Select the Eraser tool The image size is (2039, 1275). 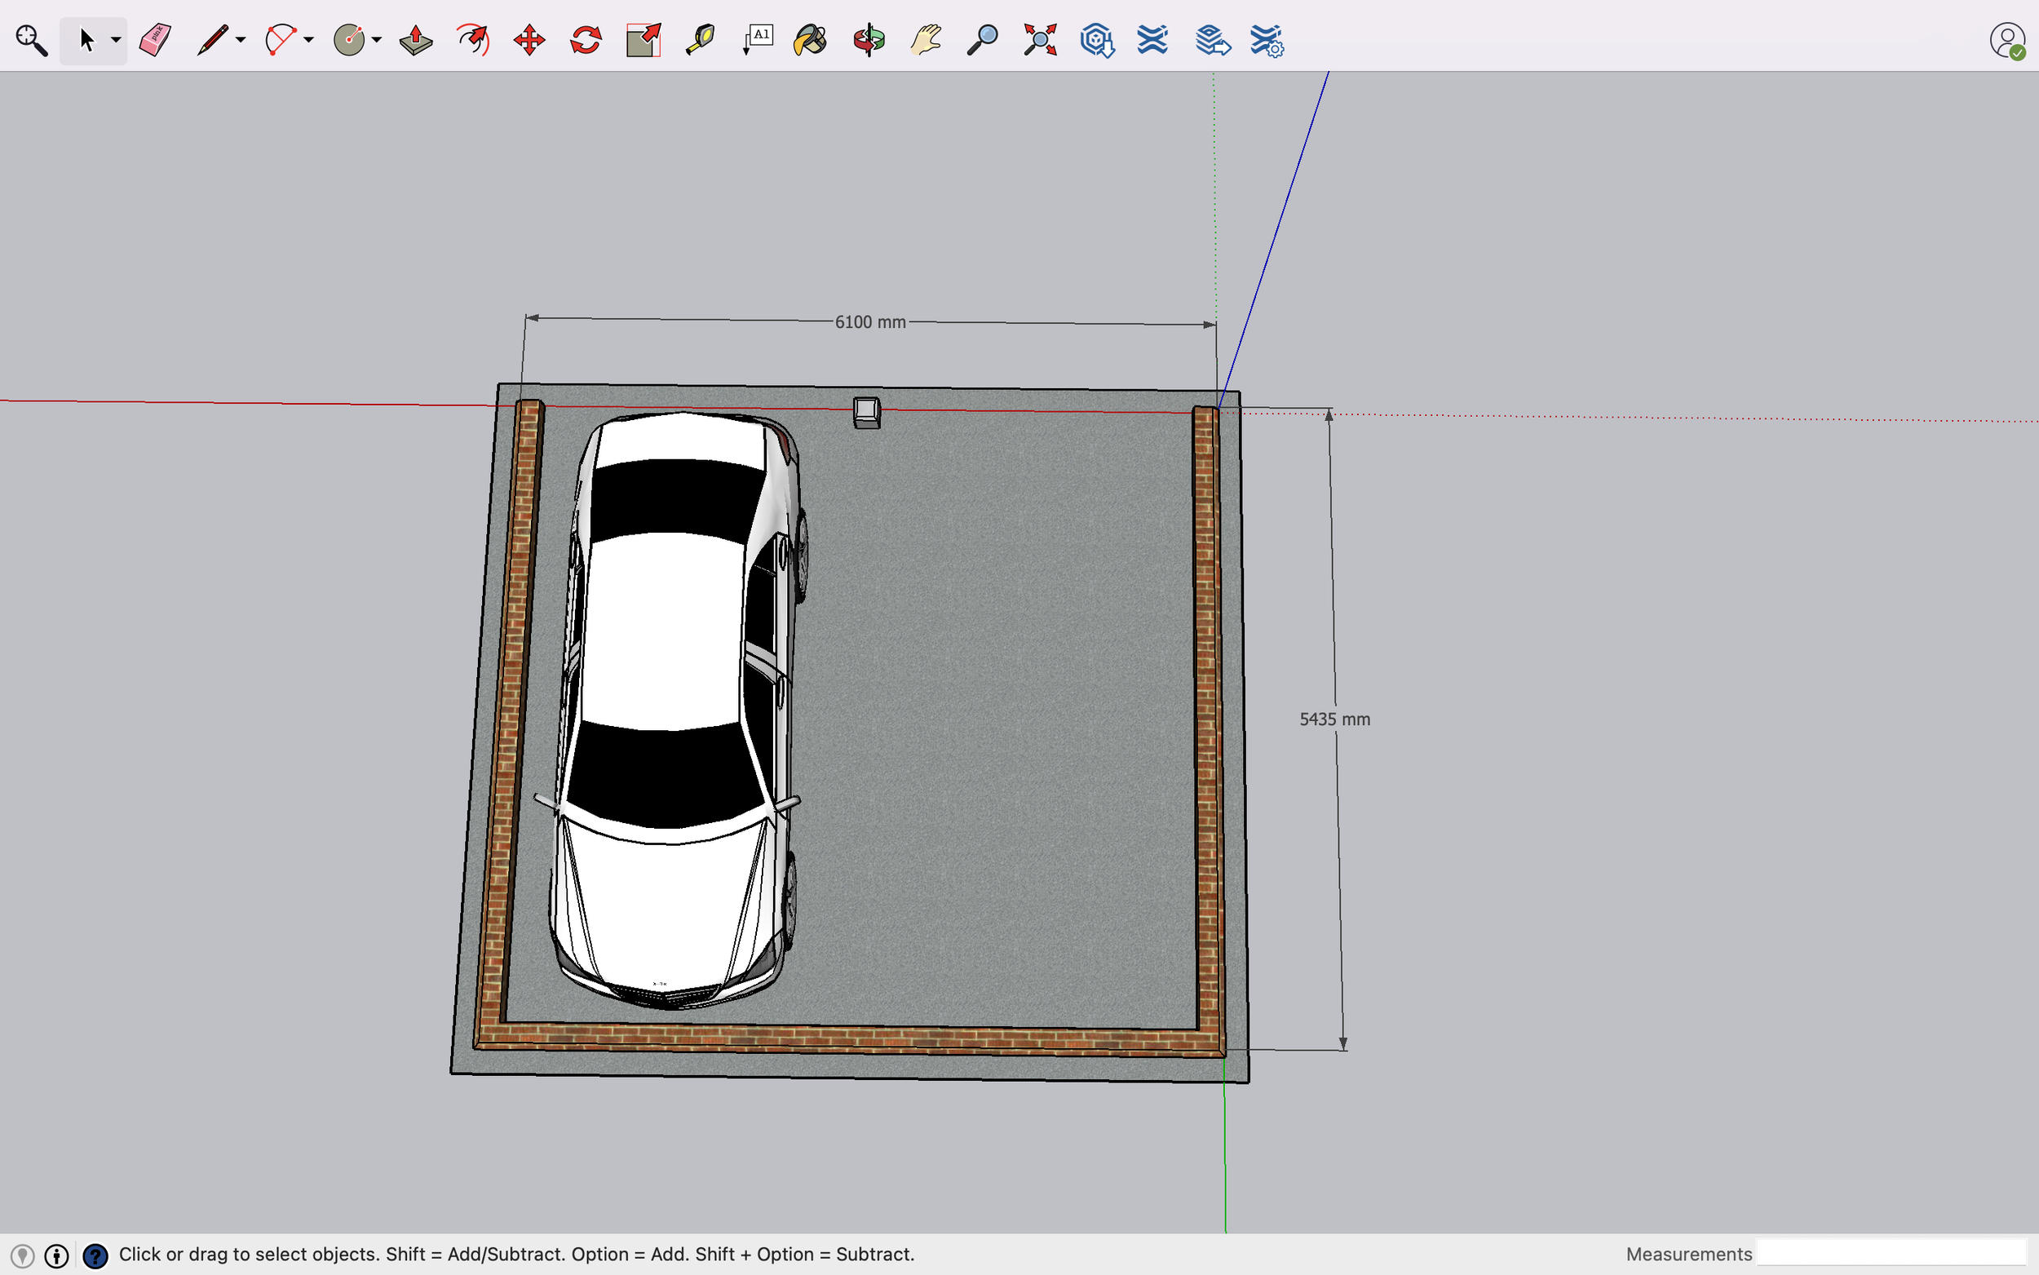tap(155, 40)
